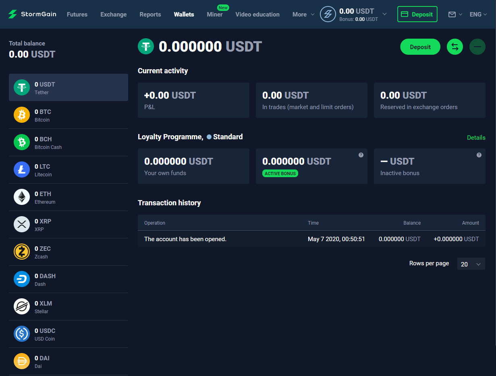Click the Inactive bonus help question mark

[479, 155]
